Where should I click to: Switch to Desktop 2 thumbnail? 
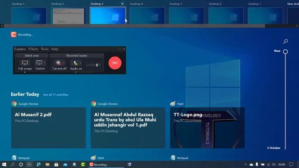pos(69,15)
